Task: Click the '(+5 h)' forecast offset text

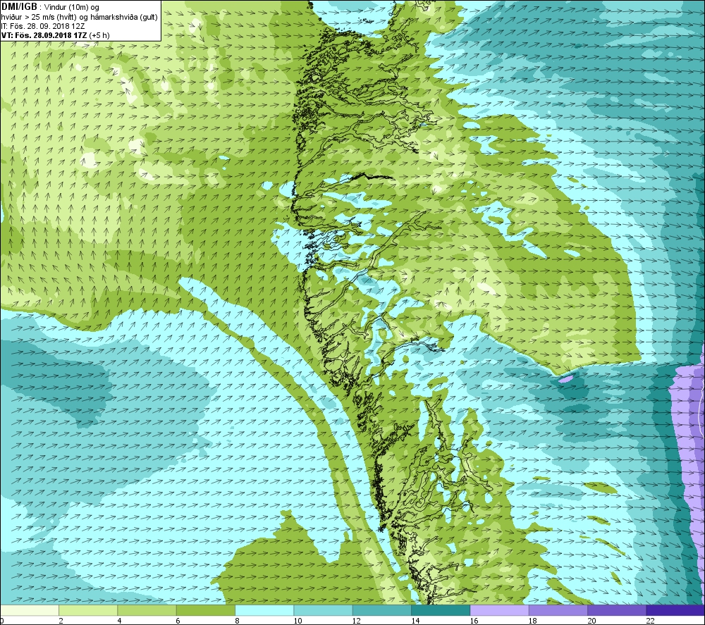Action: pyautogui.click(x=99, y=35)
